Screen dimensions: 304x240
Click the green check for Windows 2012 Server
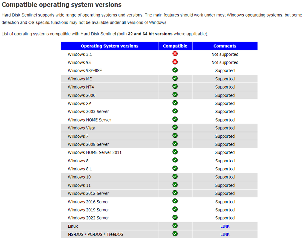(x=175, y=193)
